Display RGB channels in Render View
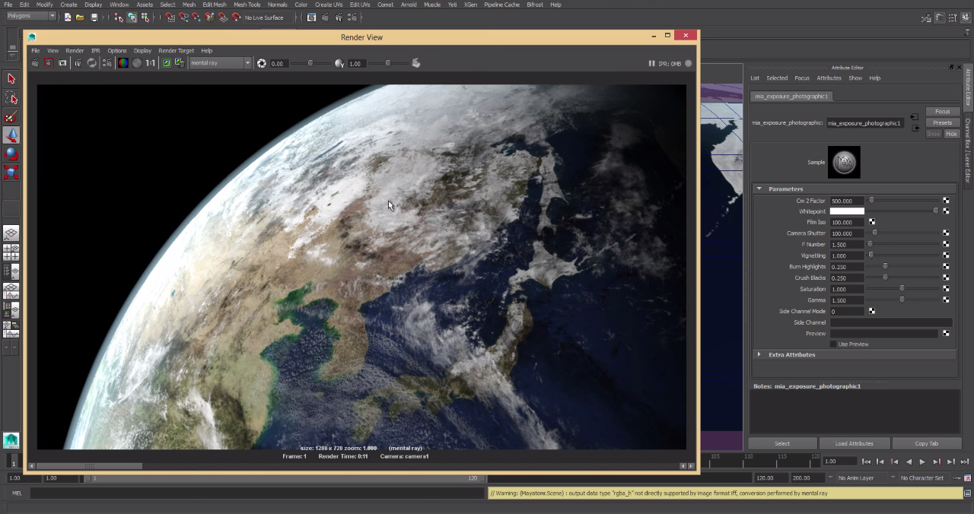 pyautogui.click(x=123, y=63)
